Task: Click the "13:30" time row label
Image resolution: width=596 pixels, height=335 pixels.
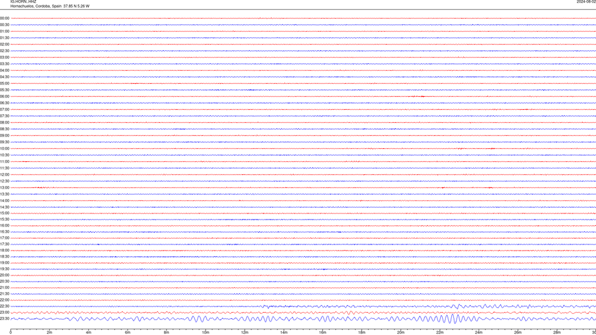Action: pos(4,194)
